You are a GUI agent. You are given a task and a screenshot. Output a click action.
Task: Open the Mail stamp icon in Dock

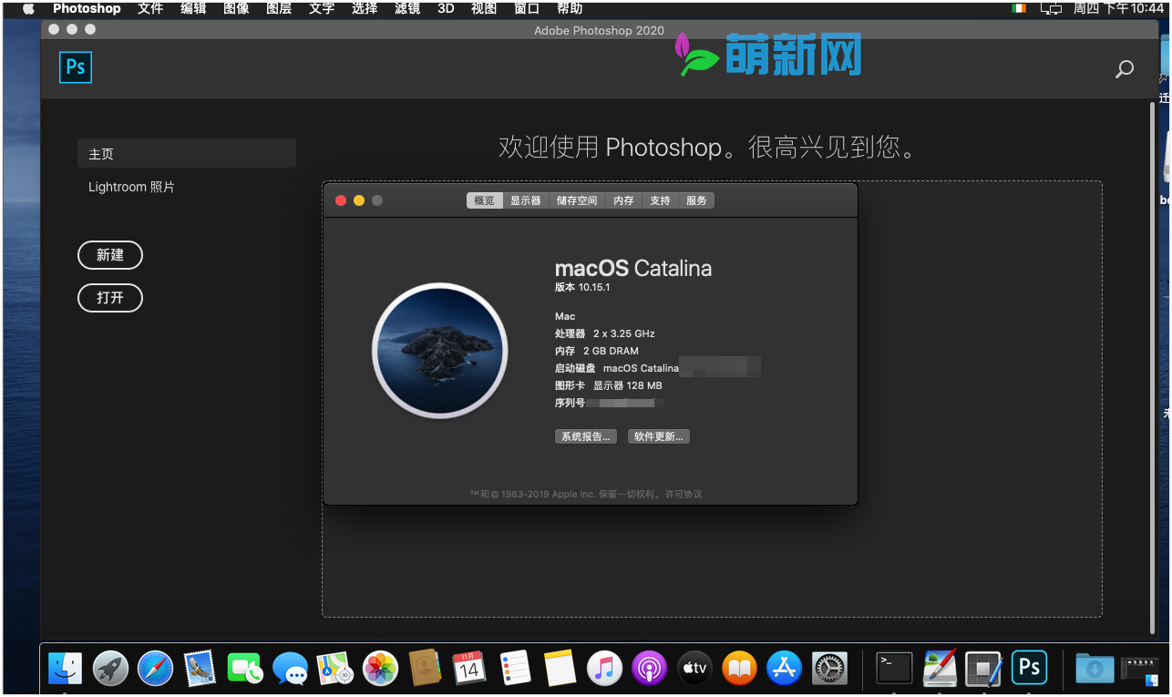point(199,669)
